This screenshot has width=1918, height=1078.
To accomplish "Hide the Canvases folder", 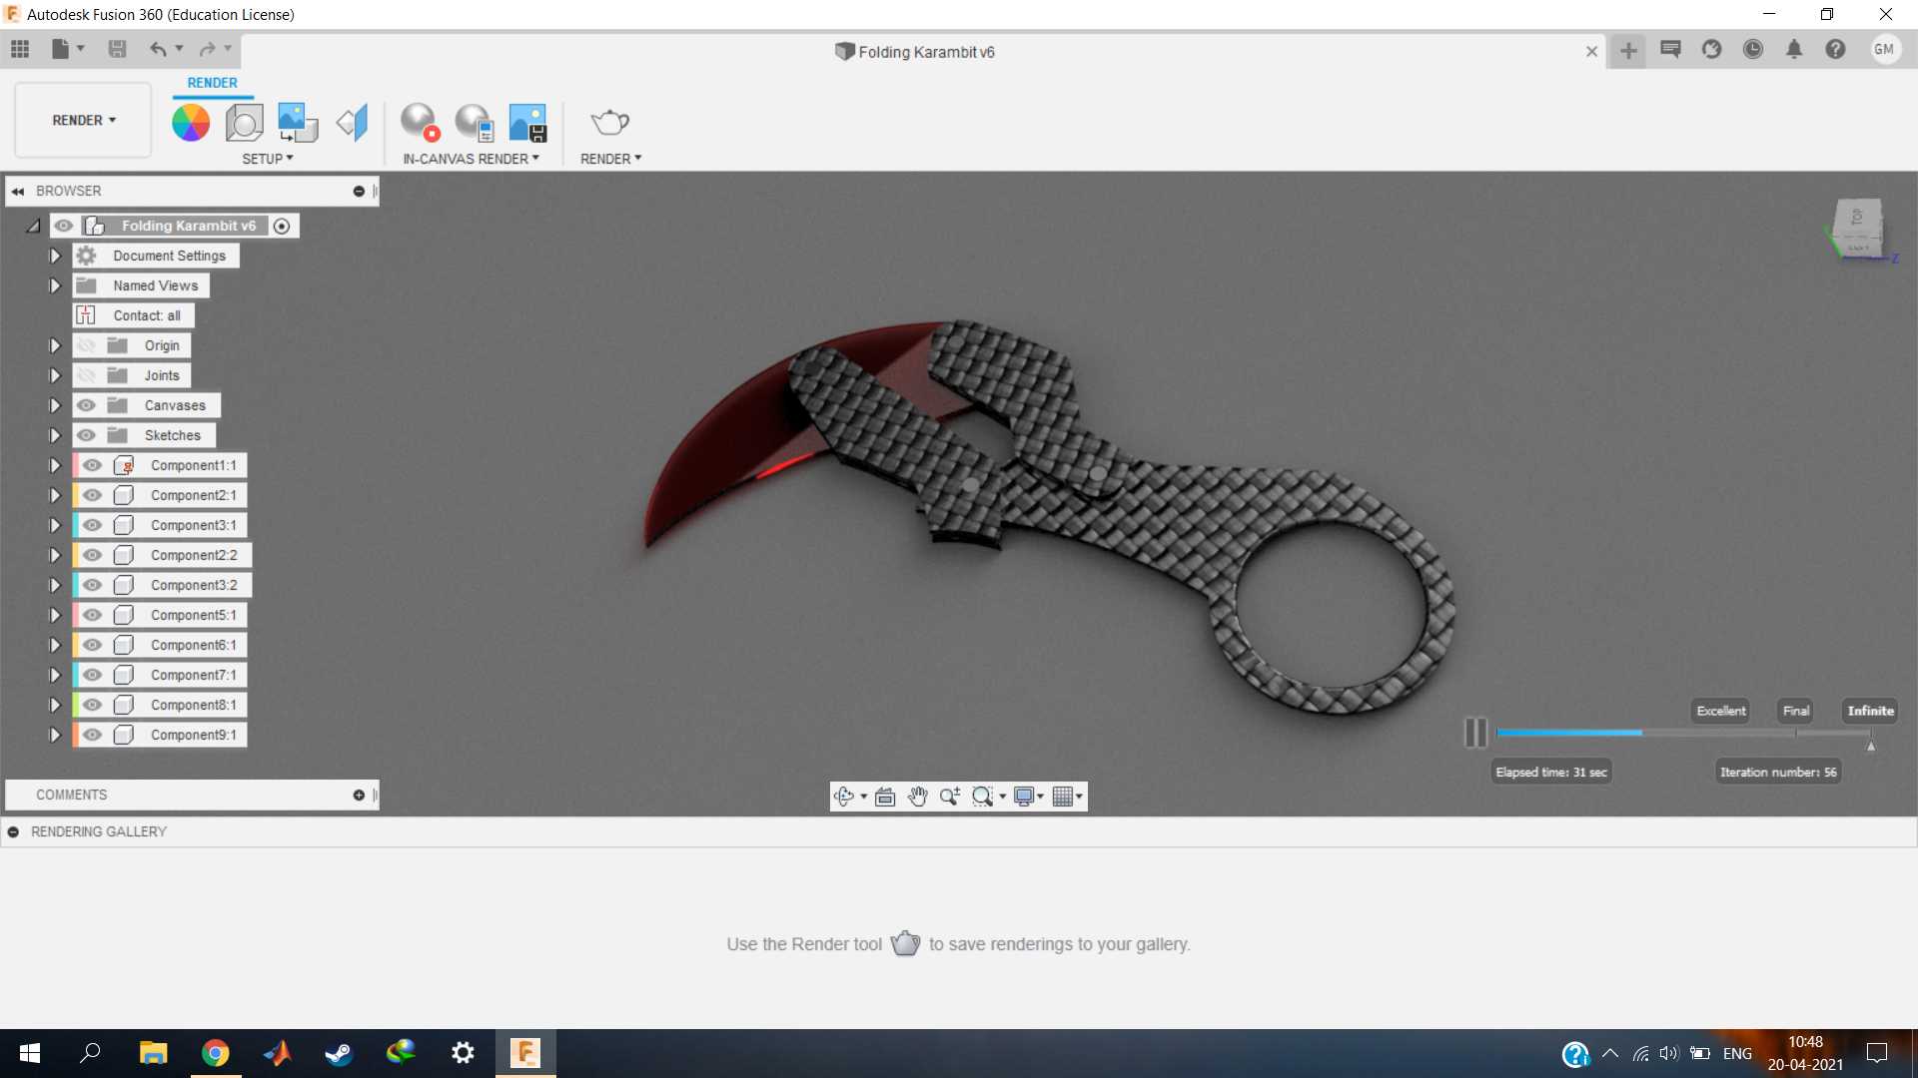I will coord(87,405).
